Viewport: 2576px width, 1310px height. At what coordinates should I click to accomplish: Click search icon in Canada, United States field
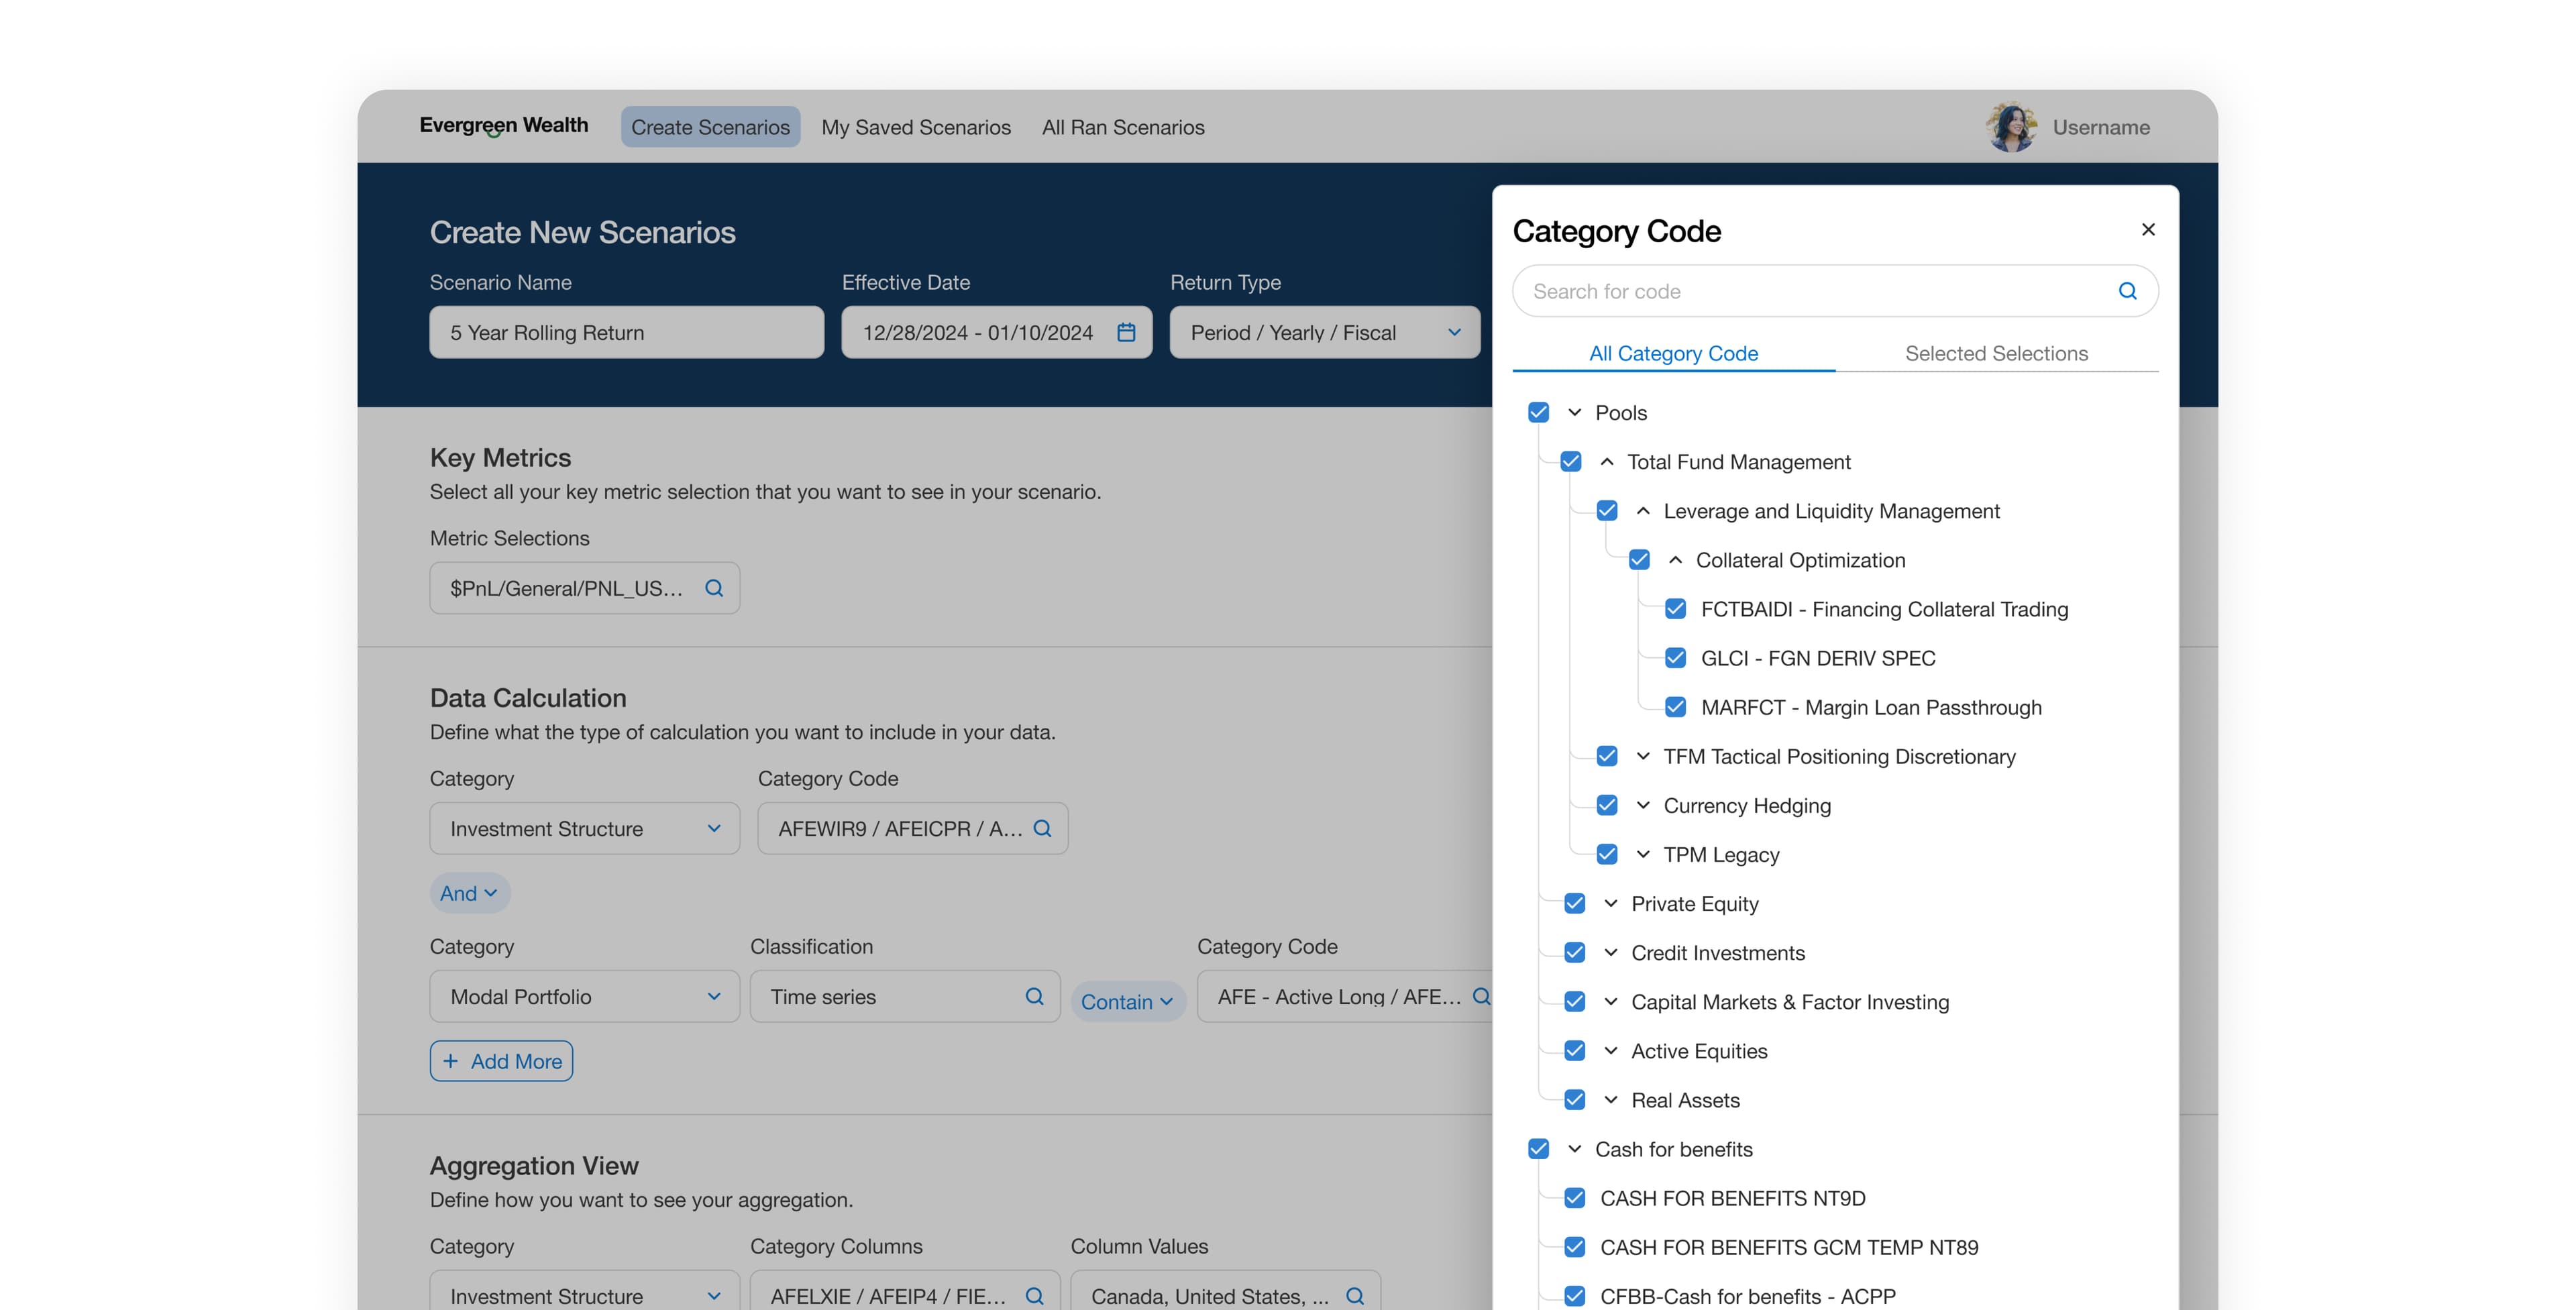pyautogui.click(x=1355, y=1296)
